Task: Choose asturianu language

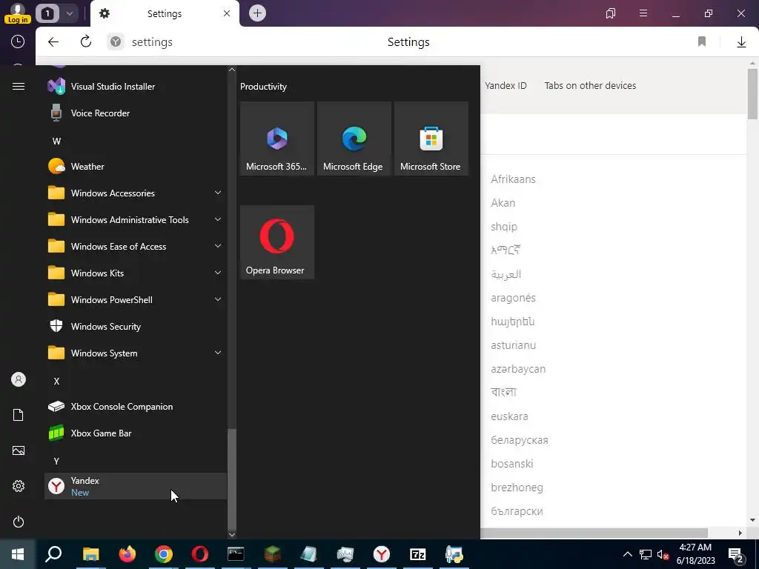Action: click(513, 345)
